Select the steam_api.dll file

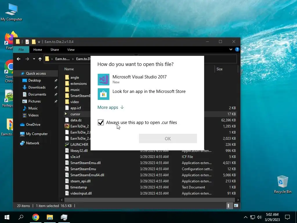[x=80, y=181]
